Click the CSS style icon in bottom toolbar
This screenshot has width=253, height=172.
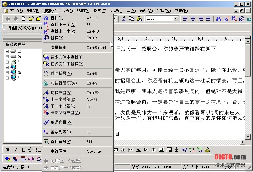pyautogui.click(x=16, y=159)
